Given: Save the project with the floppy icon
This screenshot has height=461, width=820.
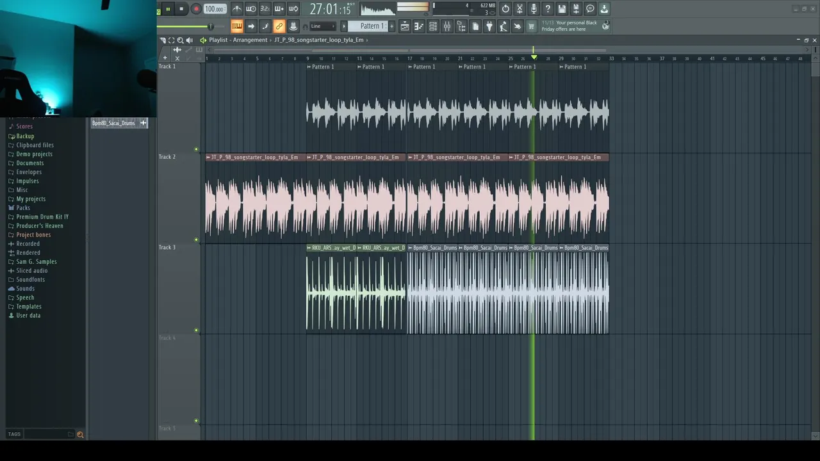Looking at the screenshot, I should (562, 9).
